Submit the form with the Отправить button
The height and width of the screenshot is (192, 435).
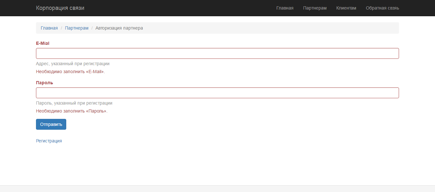tap(51, 124)
